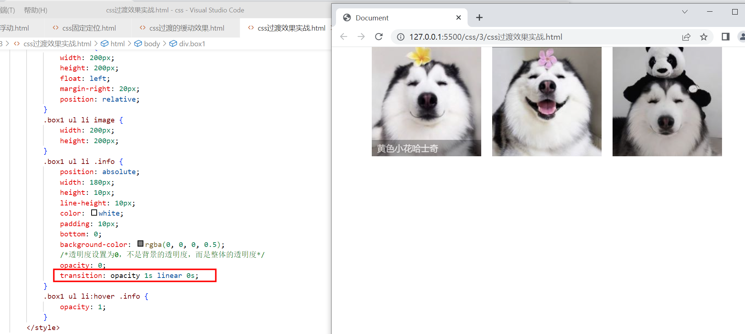The width and height of the screenshot is (745, 334).
Task: Switch to 浮动.html editor tab
Action: coord(15,28)
